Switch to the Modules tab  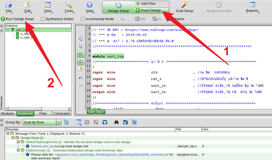pos(8,114)
